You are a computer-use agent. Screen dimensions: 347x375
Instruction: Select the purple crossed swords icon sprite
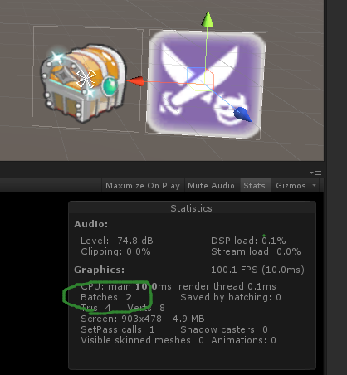[206, 85]
